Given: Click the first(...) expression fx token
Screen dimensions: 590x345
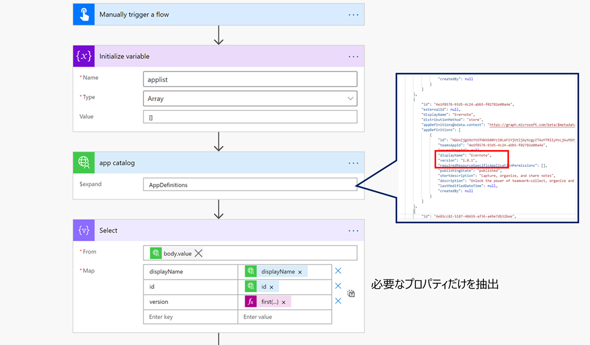Looking at the screenshot, I should (x=268, y=302).
